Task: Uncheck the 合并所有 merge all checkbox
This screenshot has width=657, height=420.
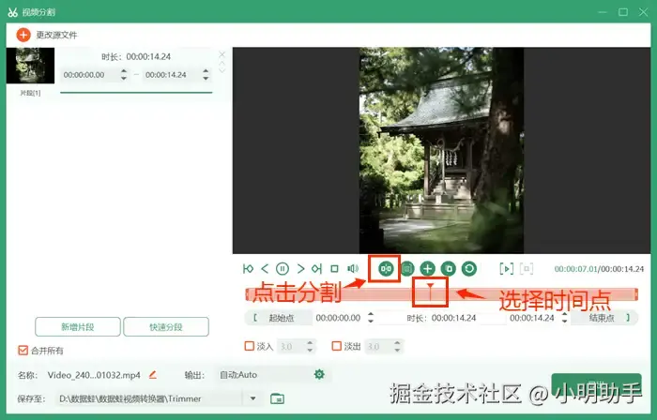Action: (23, 350)
